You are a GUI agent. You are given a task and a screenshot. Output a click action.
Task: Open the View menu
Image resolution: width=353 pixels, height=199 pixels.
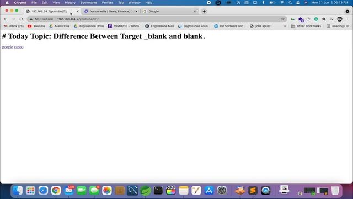(x=56, y=3)
